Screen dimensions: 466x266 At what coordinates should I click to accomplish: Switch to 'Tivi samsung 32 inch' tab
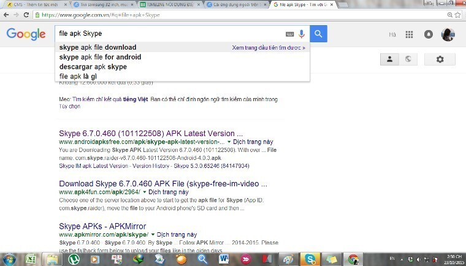click(102, 4)
